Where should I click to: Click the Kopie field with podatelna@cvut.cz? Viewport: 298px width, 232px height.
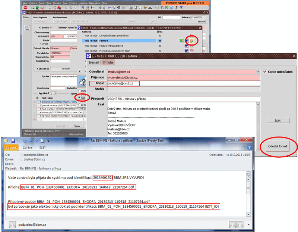click(x=183, y=83)
